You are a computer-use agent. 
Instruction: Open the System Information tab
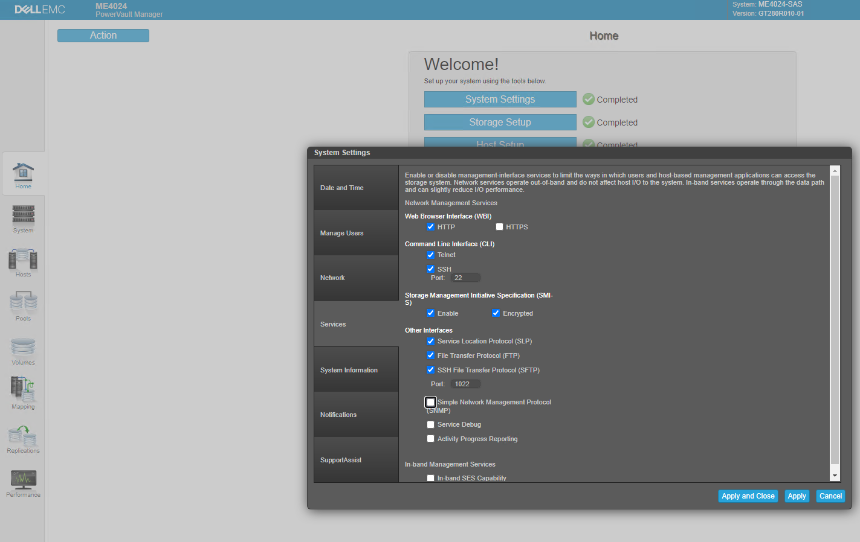point(356,370)
